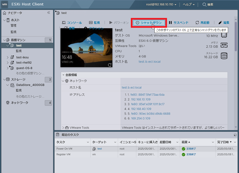The height and width of the screenshot is (173, 239).
Task: Open IP address link 192.168.40.109
Action: [x=141, y=109]
